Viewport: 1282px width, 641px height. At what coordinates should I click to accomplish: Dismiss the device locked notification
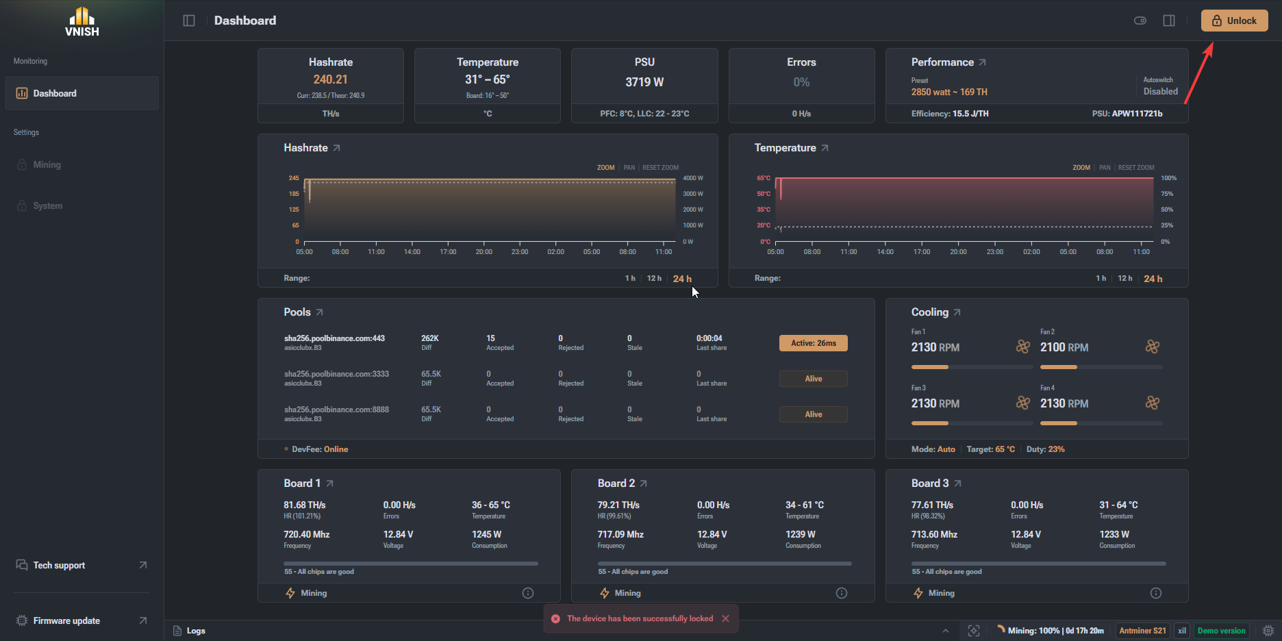pos(725,618)
